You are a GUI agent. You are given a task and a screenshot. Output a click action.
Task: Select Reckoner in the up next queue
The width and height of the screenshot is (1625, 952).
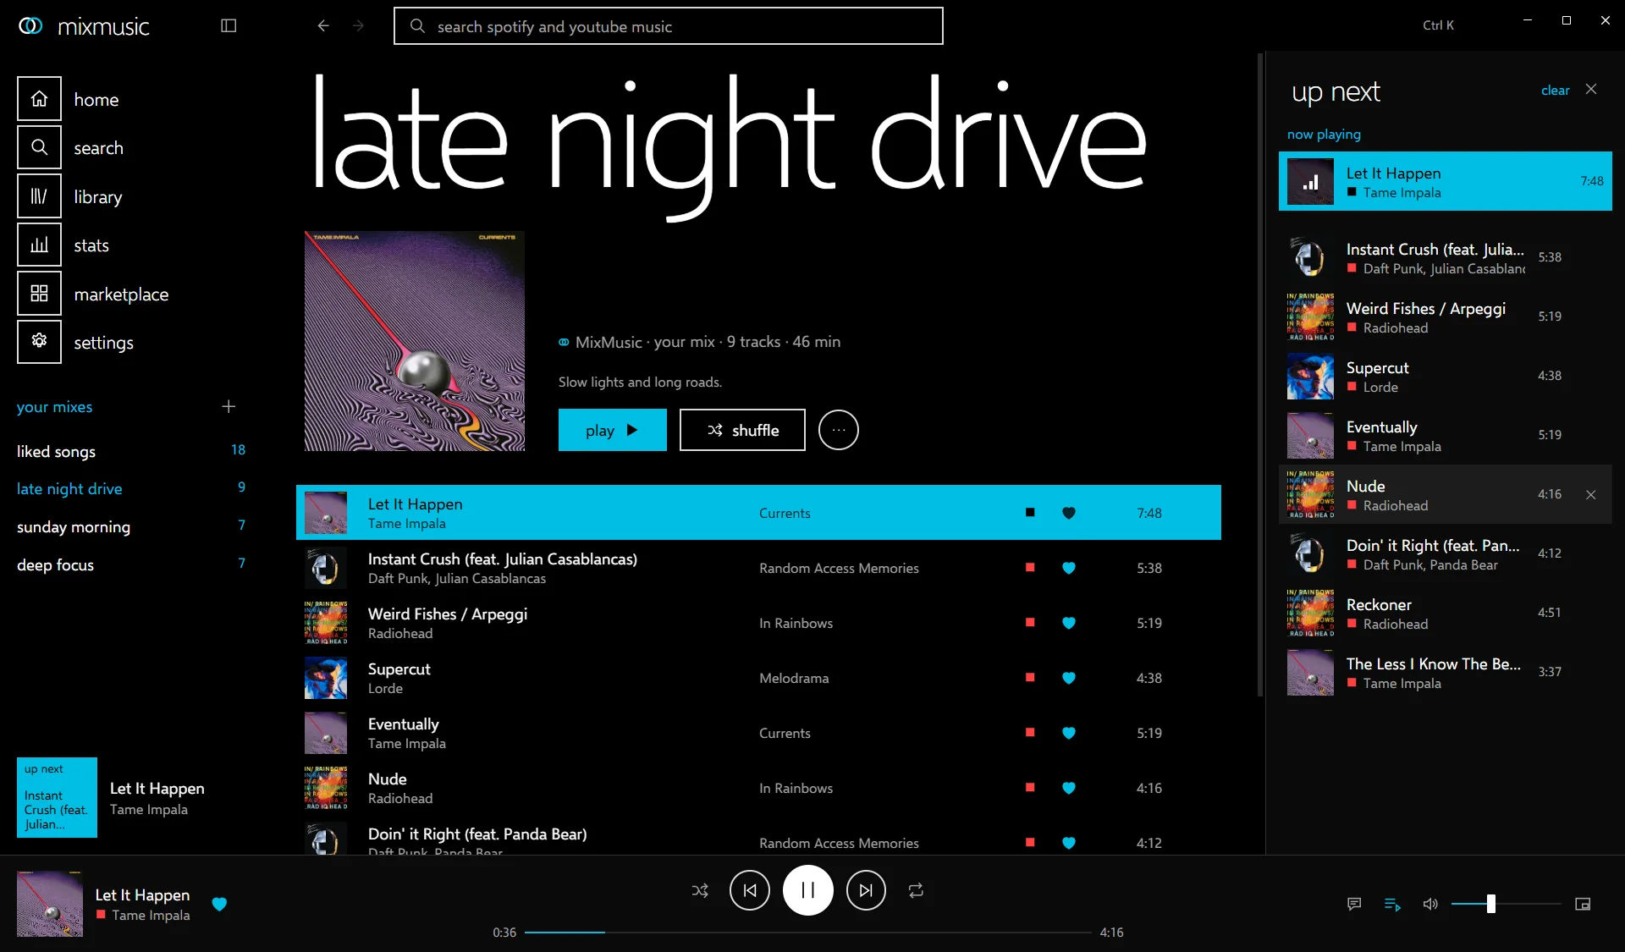[x=1445, y=613]
